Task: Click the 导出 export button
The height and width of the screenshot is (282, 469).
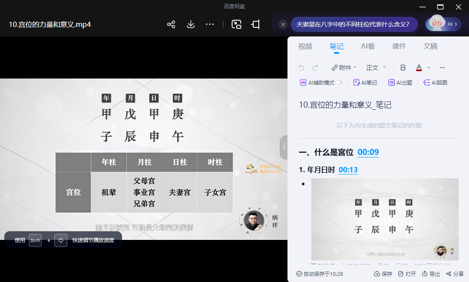Action: tap(431, 274)
